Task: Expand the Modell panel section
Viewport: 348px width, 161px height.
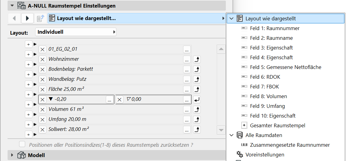Action: [12, 155]
